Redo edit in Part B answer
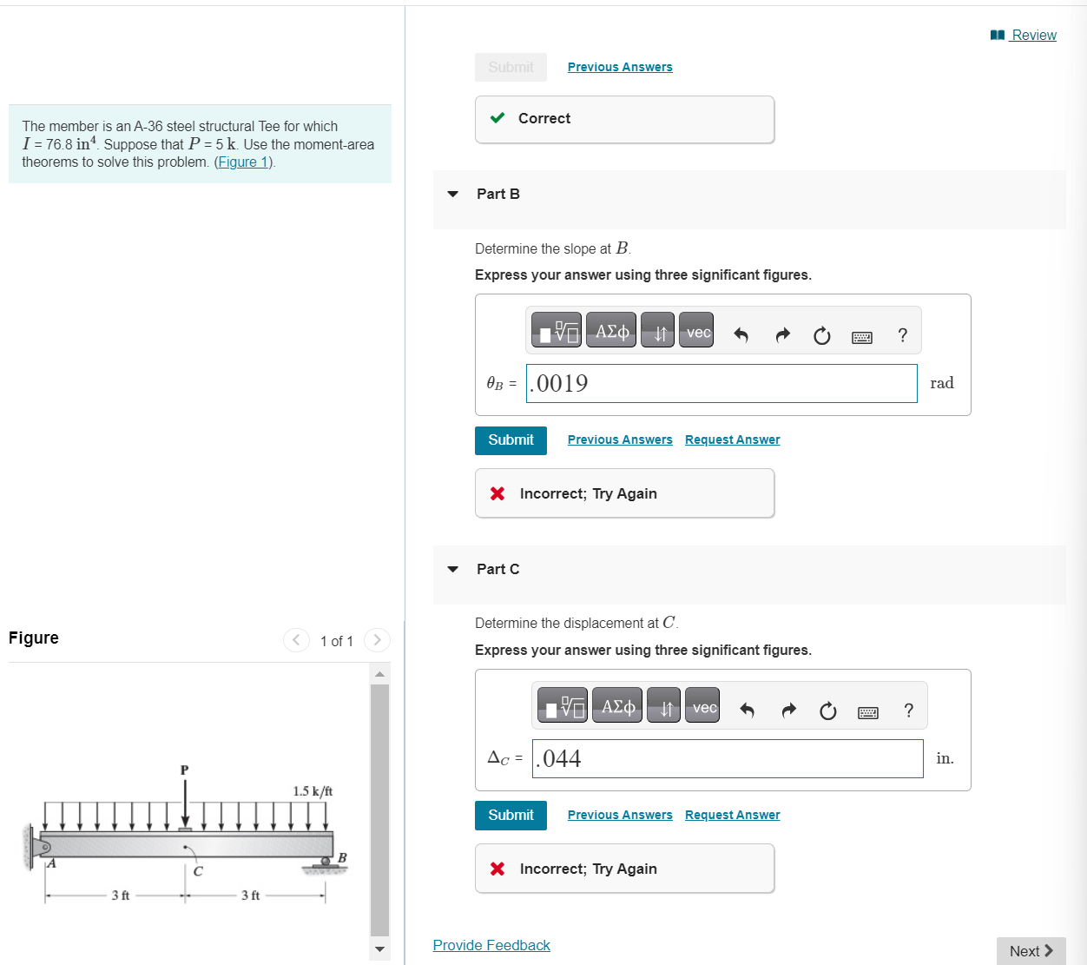The width and height of the screenshot is (1087, 965). [782, 335]
